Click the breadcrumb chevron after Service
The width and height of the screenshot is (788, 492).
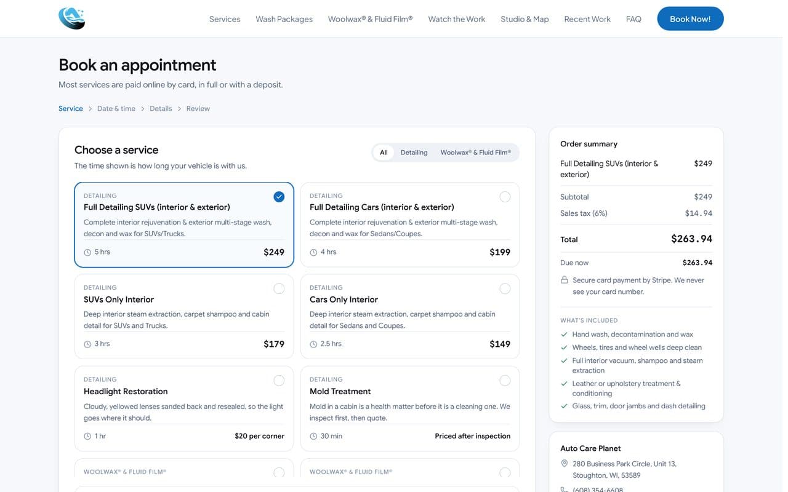click(x=90, y=109)
